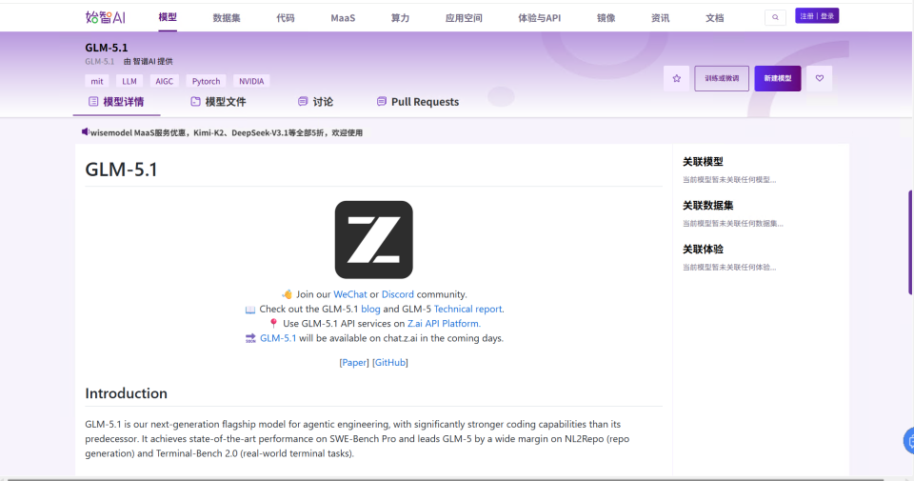The image size is (914, 481).
Task: Click the 关联模型 sidebar heading
Action: click(703, 162)
